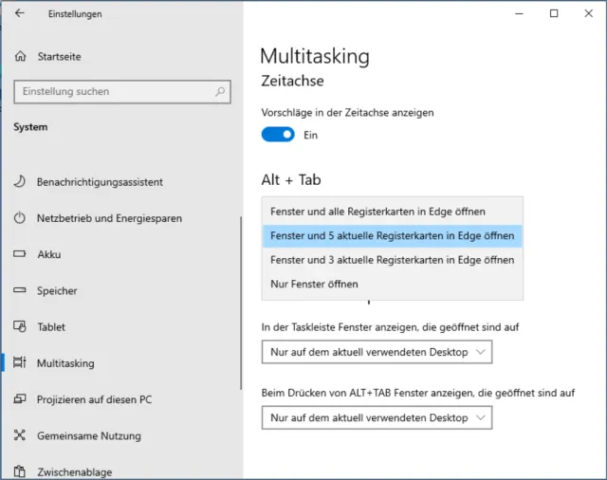Viewport: 607px width, 480px height.
Task: Click the back arrow icon
Action: pos(20,13)
